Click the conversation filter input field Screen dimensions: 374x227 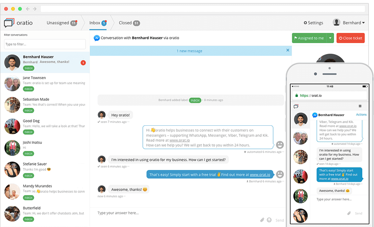pyautogui.click(x=44, y=44)
